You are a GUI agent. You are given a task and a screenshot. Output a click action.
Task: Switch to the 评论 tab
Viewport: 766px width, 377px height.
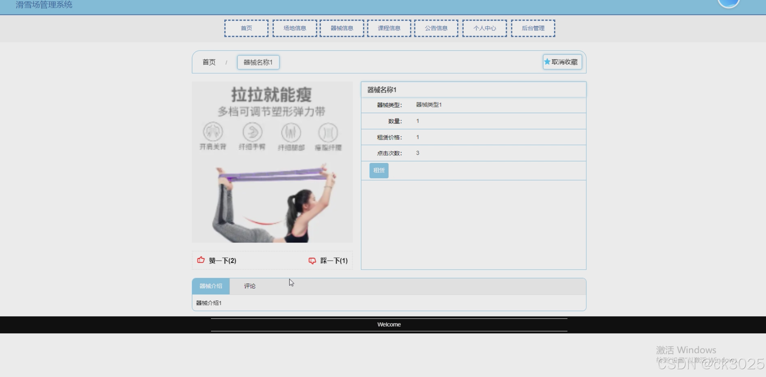250,286
